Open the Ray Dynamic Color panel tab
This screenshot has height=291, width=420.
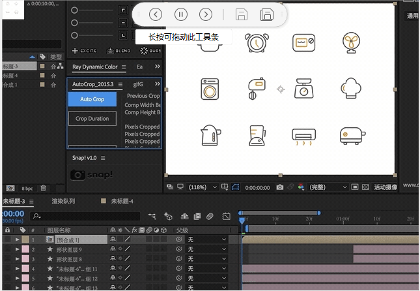[x=95, y=67]
